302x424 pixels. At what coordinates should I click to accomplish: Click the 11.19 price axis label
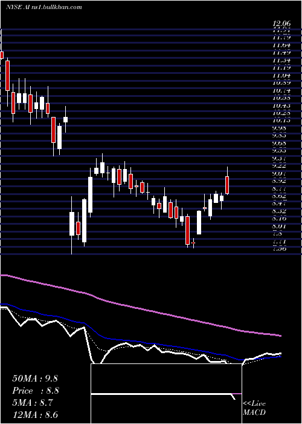(x=281, y=68)
